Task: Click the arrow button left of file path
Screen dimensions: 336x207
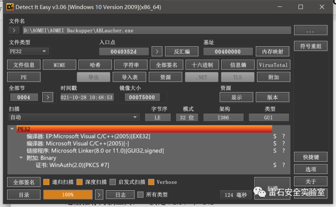Action: coord(14,30)
